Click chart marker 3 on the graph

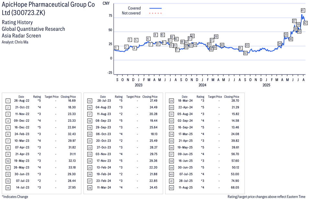point(130,40)
